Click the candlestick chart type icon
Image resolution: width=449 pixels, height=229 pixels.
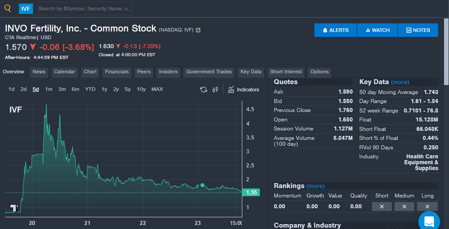pos(215,90)
